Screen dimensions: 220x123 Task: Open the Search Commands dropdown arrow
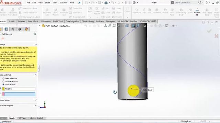click(203, 3)
